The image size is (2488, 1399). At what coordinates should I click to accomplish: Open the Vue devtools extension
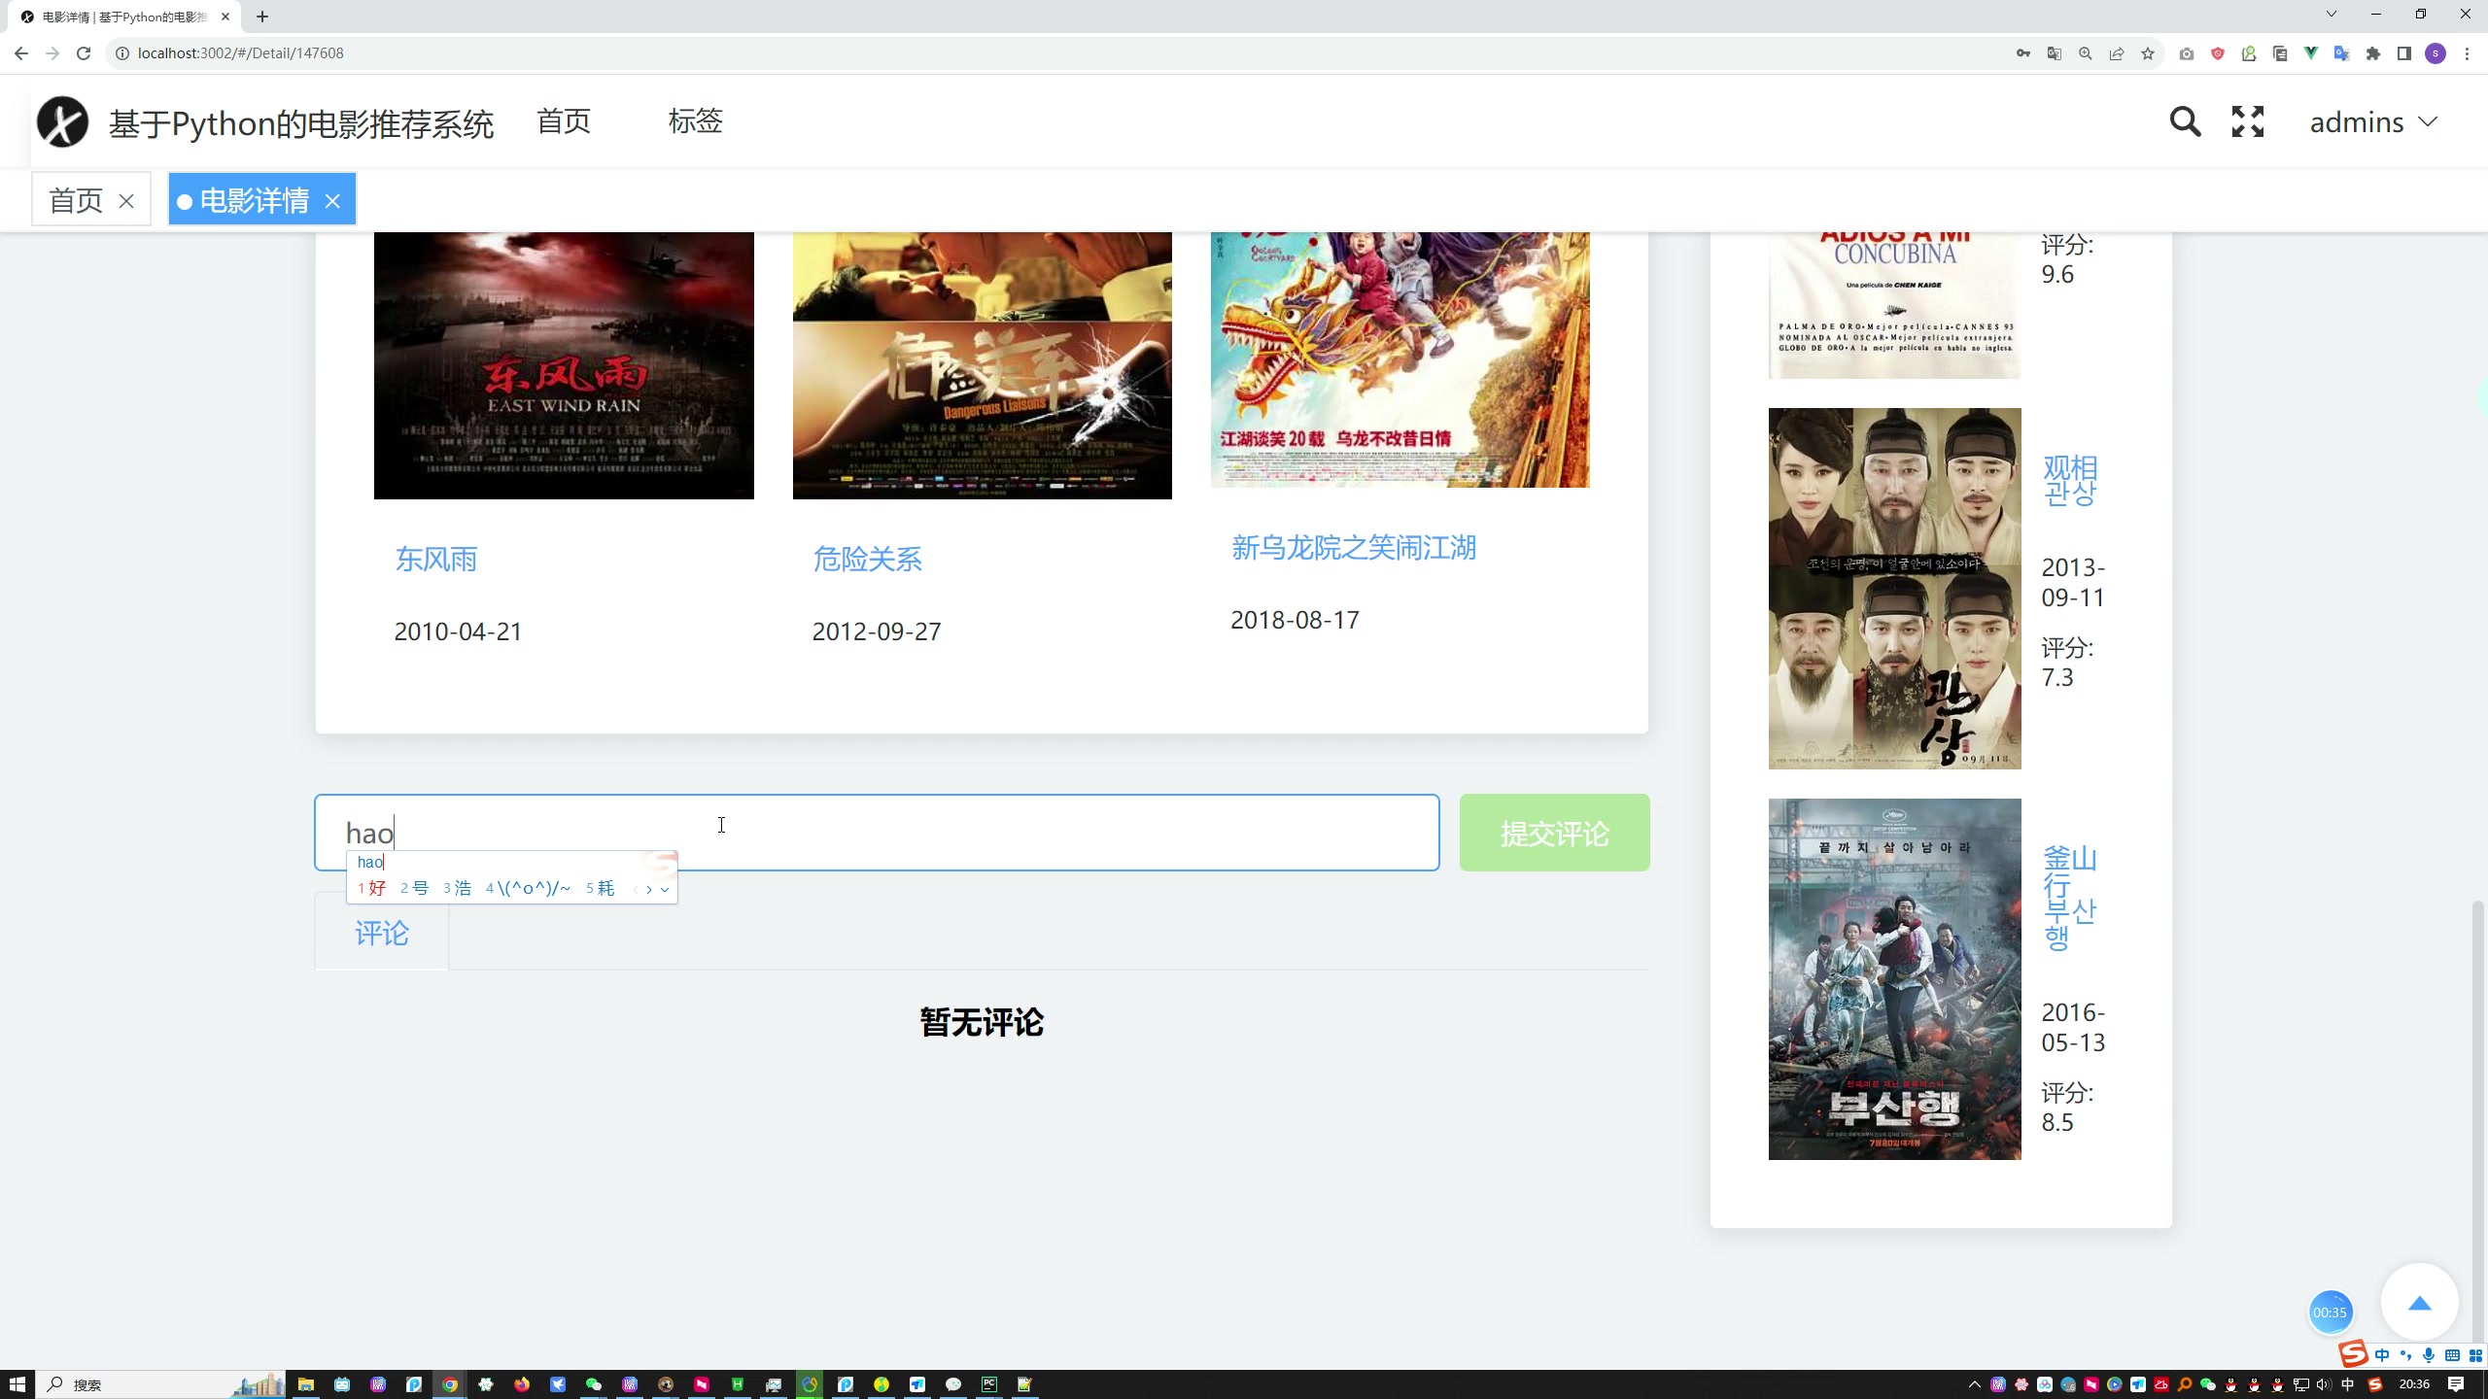point(2311,53)
